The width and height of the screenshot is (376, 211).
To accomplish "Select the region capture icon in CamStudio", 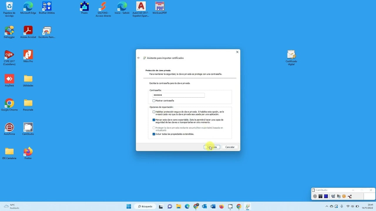I will point(333,196).
